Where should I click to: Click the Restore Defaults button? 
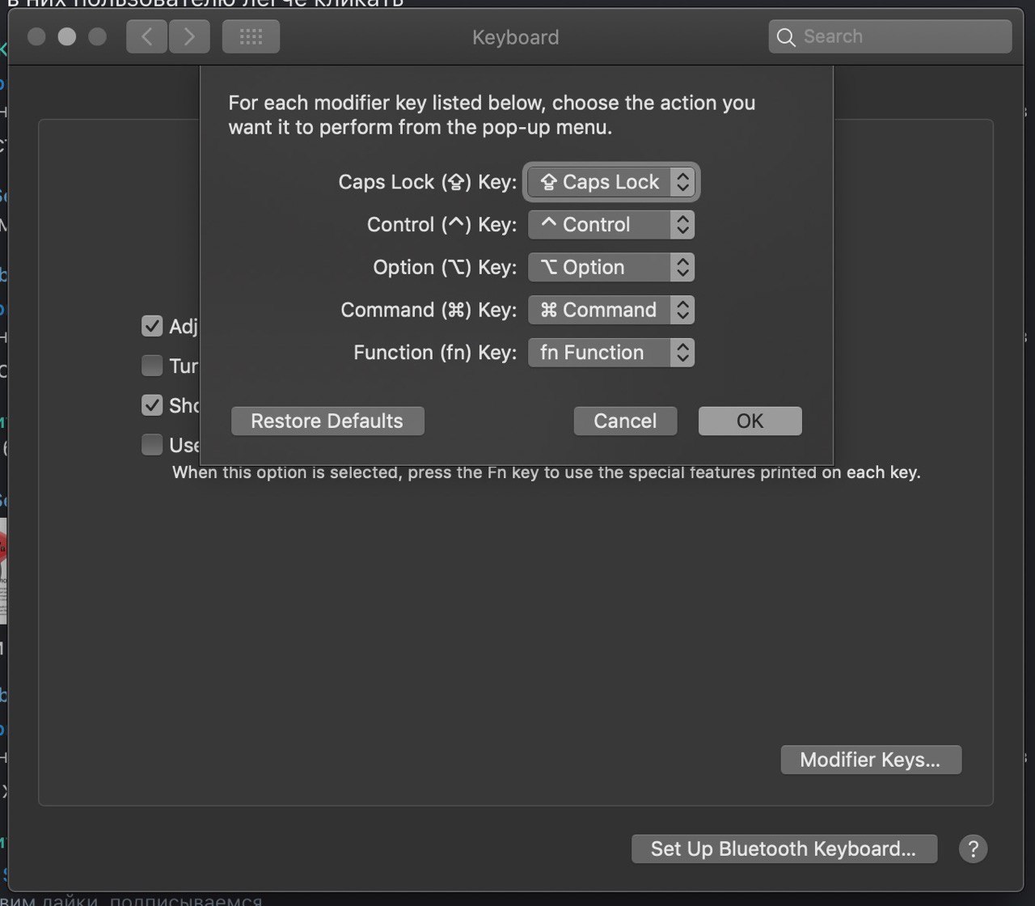[327, 421]
